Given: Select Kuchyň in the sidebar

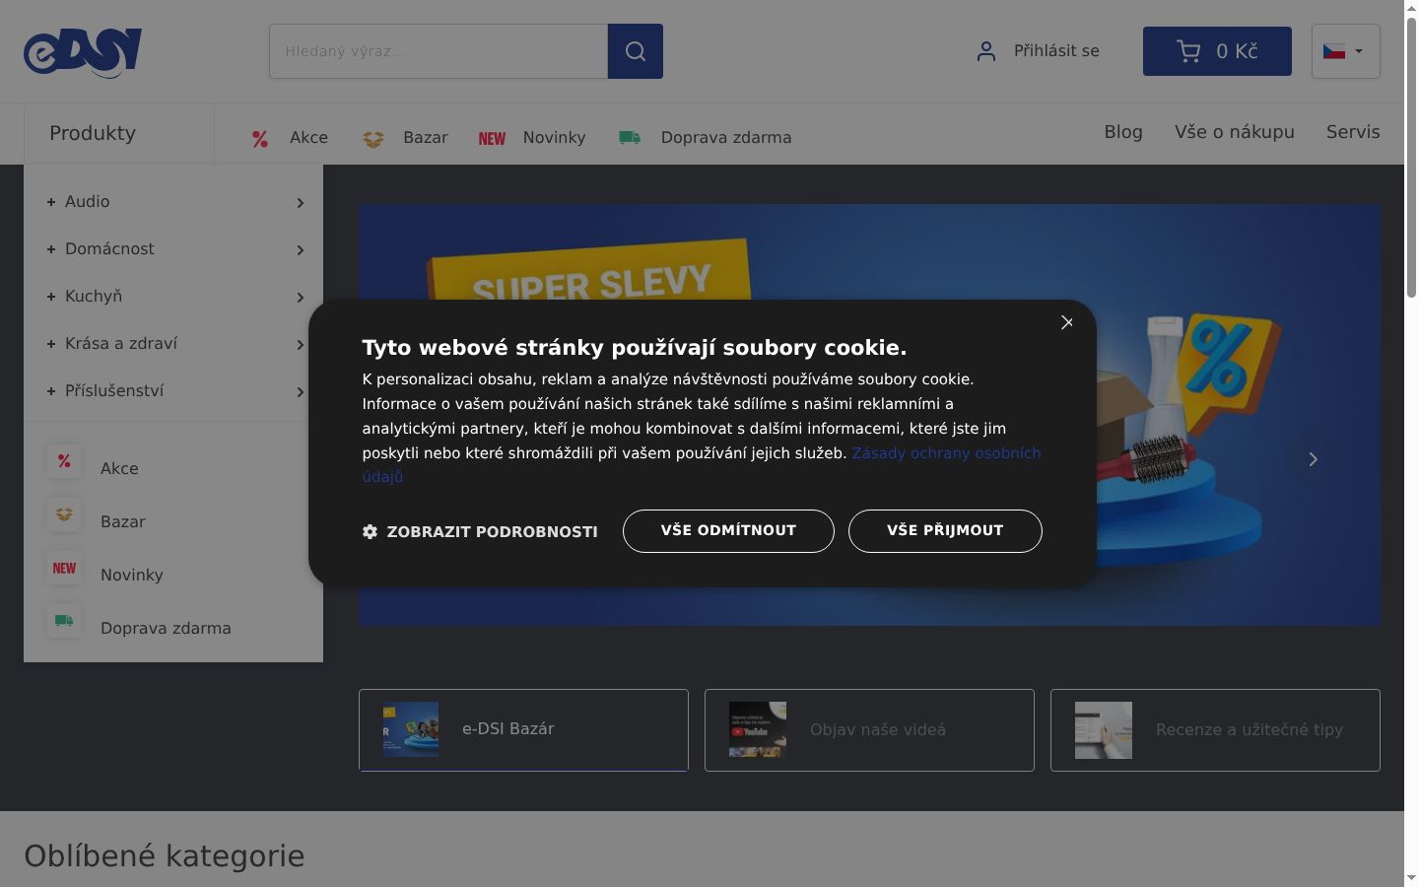Looking at the screenshot, I should pos(94,296).
